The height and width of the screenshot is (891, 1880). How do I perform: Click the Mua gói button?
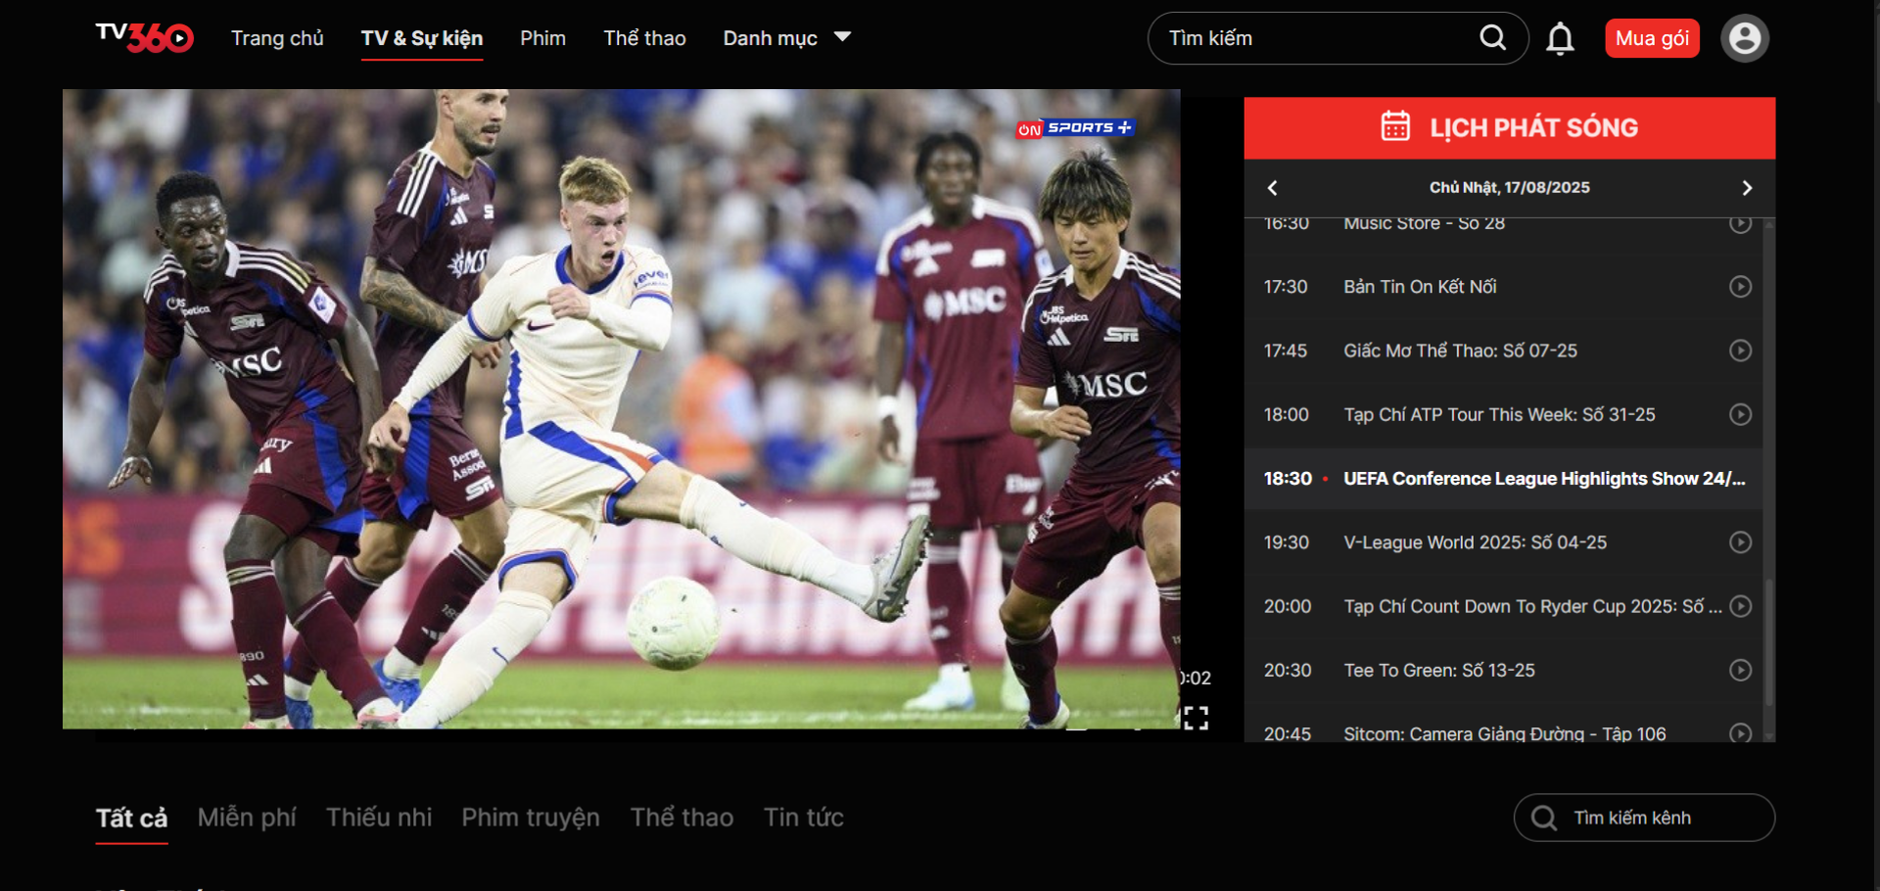(x=1652, y=39)
